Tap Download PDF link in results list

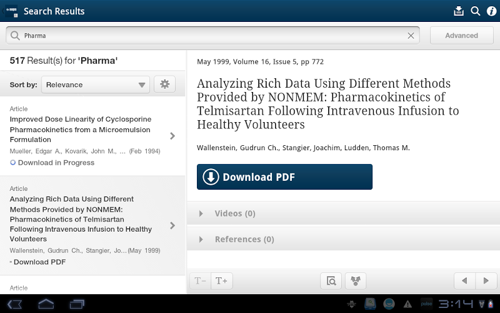39,262
